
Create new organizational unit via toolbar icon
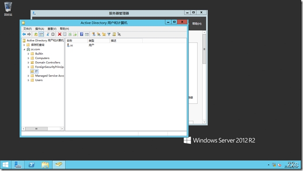pyautogui.click(x=104, y=34)
